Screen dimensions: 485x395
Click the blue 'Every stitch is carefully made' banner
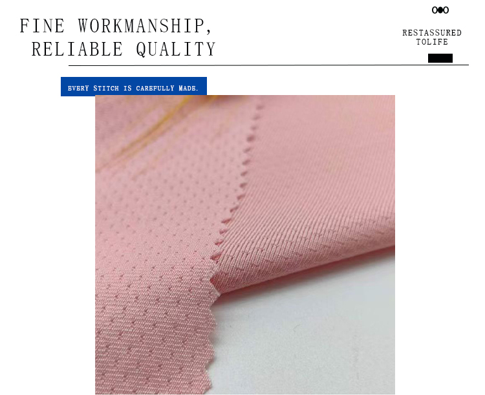[134, 87]
